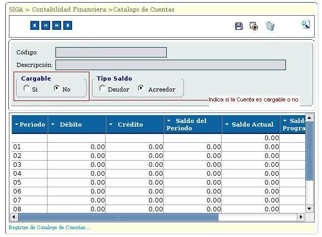Open the Débito column sort arrow

pyautogui.click(x=53, y=125)
